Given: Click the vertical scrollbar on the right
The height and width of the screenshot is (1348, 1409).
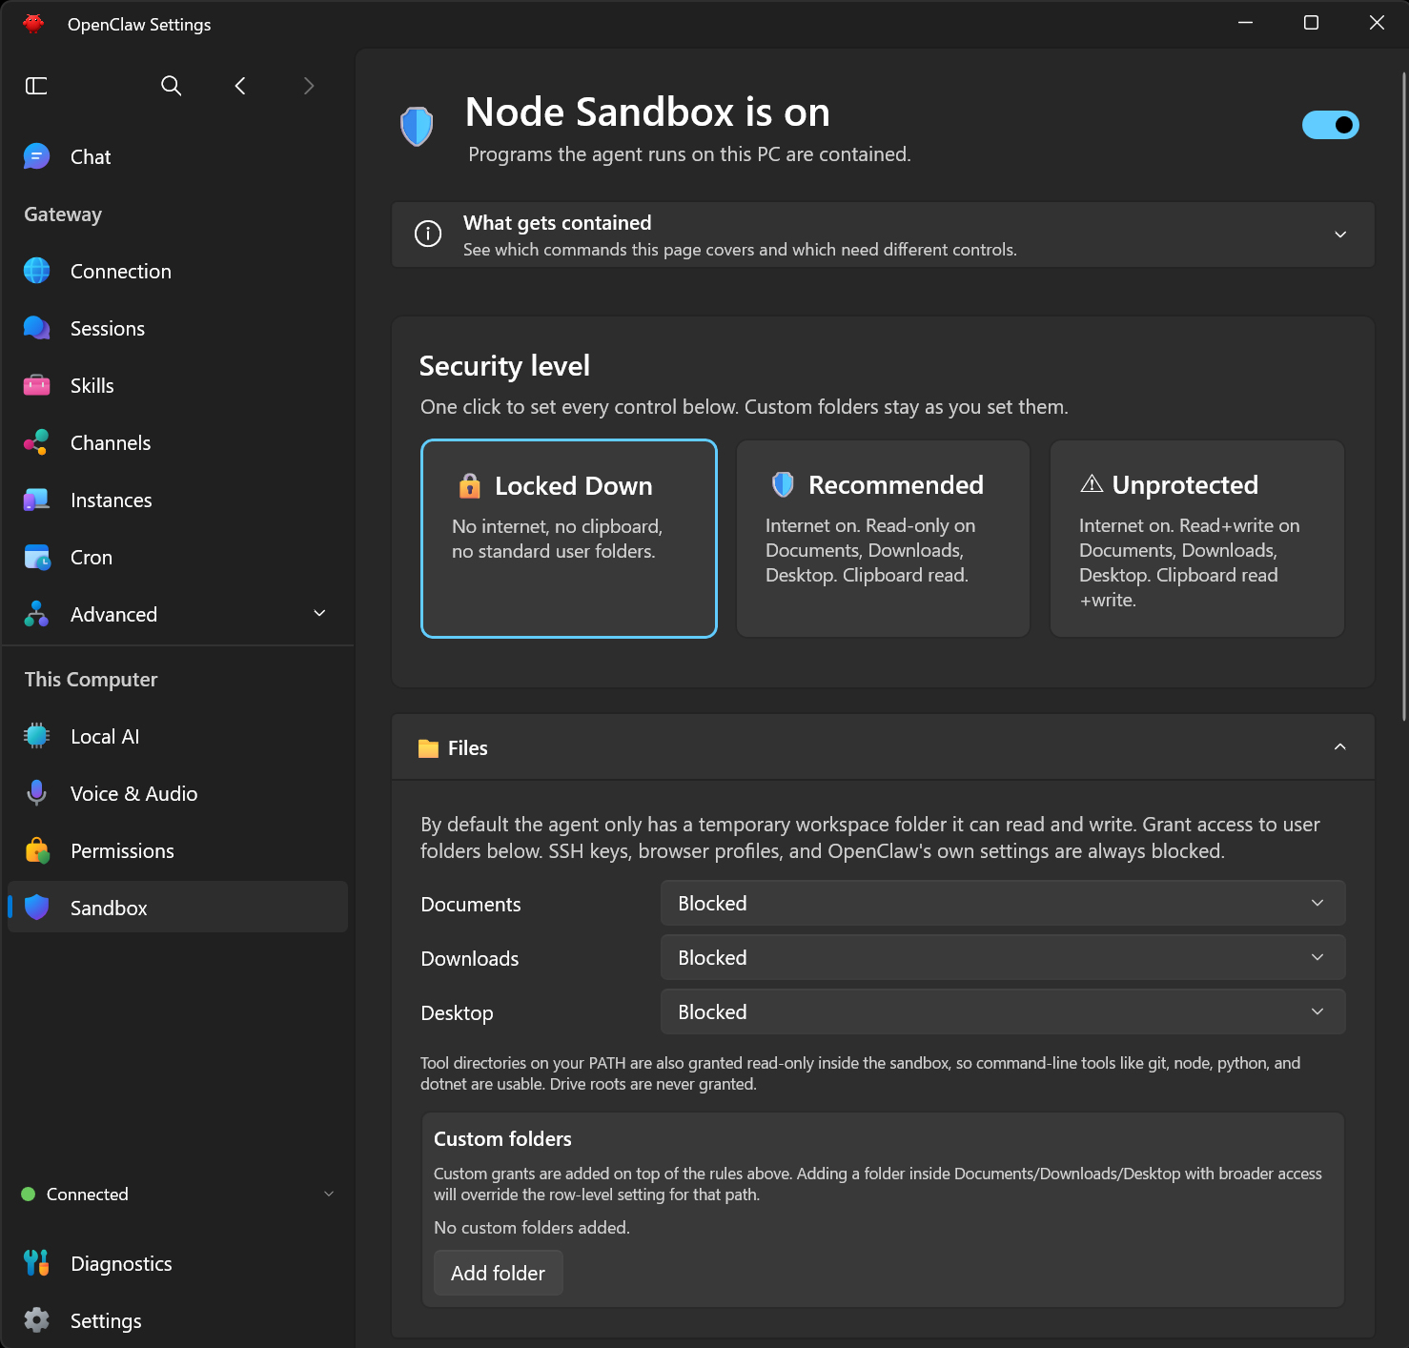Looking at the screenshot, I should (x=1404, y=396).
